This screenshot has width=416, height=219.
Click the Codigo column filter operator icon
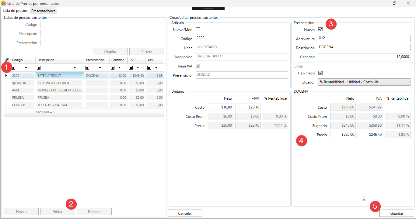[x=14, y=68]
